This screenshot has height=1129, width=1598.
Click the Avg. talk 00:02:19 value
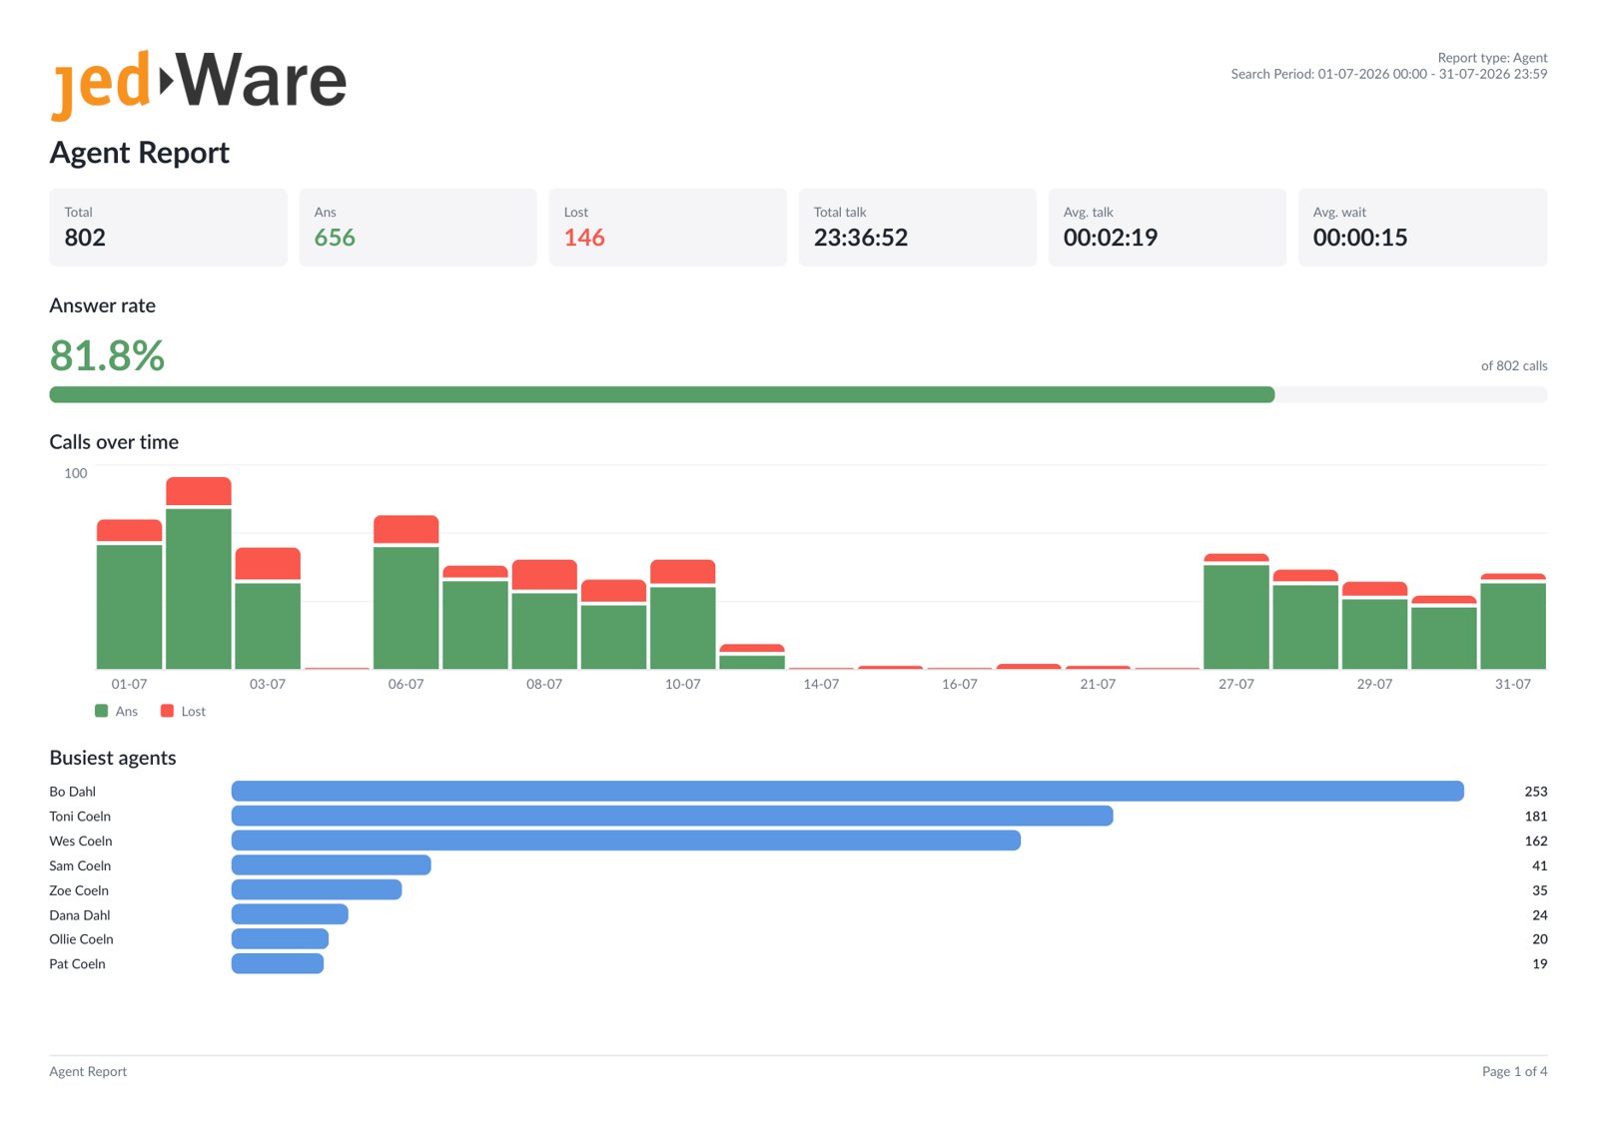click(1111, 238)
